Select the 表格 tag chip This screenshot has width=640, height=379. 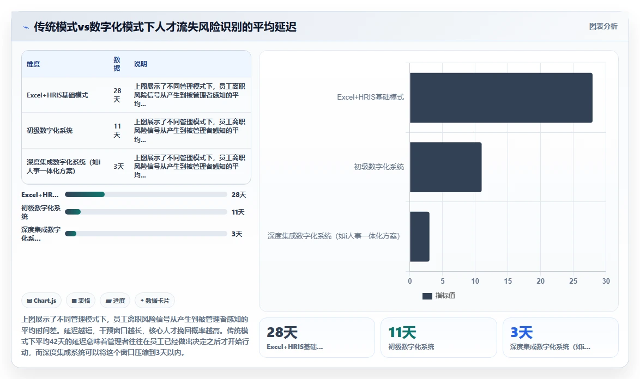click(81, 301)
